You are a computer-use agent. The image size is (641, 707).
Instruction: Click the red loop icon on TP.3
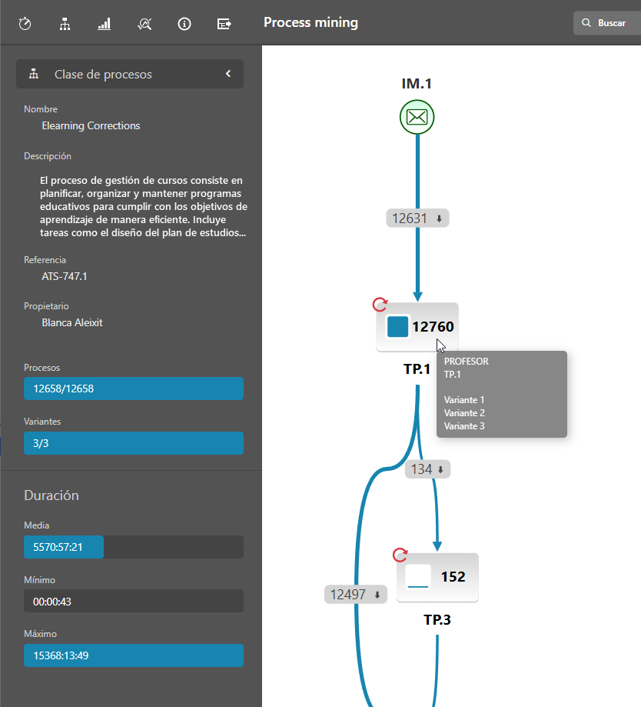click(x=400, y=555)
